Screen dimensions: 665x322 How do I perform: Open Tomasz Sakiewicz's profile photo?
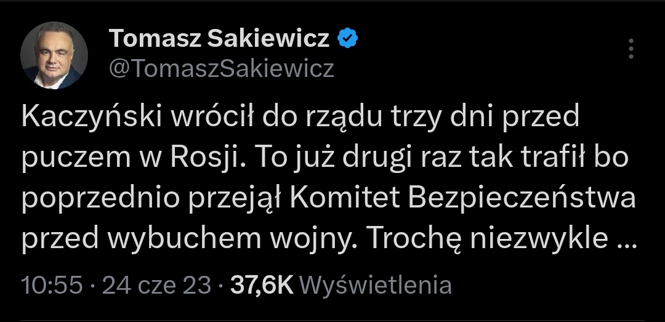pos(54,57)
